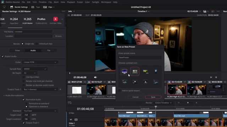Open Output Track 1 bus dropdown
This screenshot has width=227, height=127.
coord(40,89)
